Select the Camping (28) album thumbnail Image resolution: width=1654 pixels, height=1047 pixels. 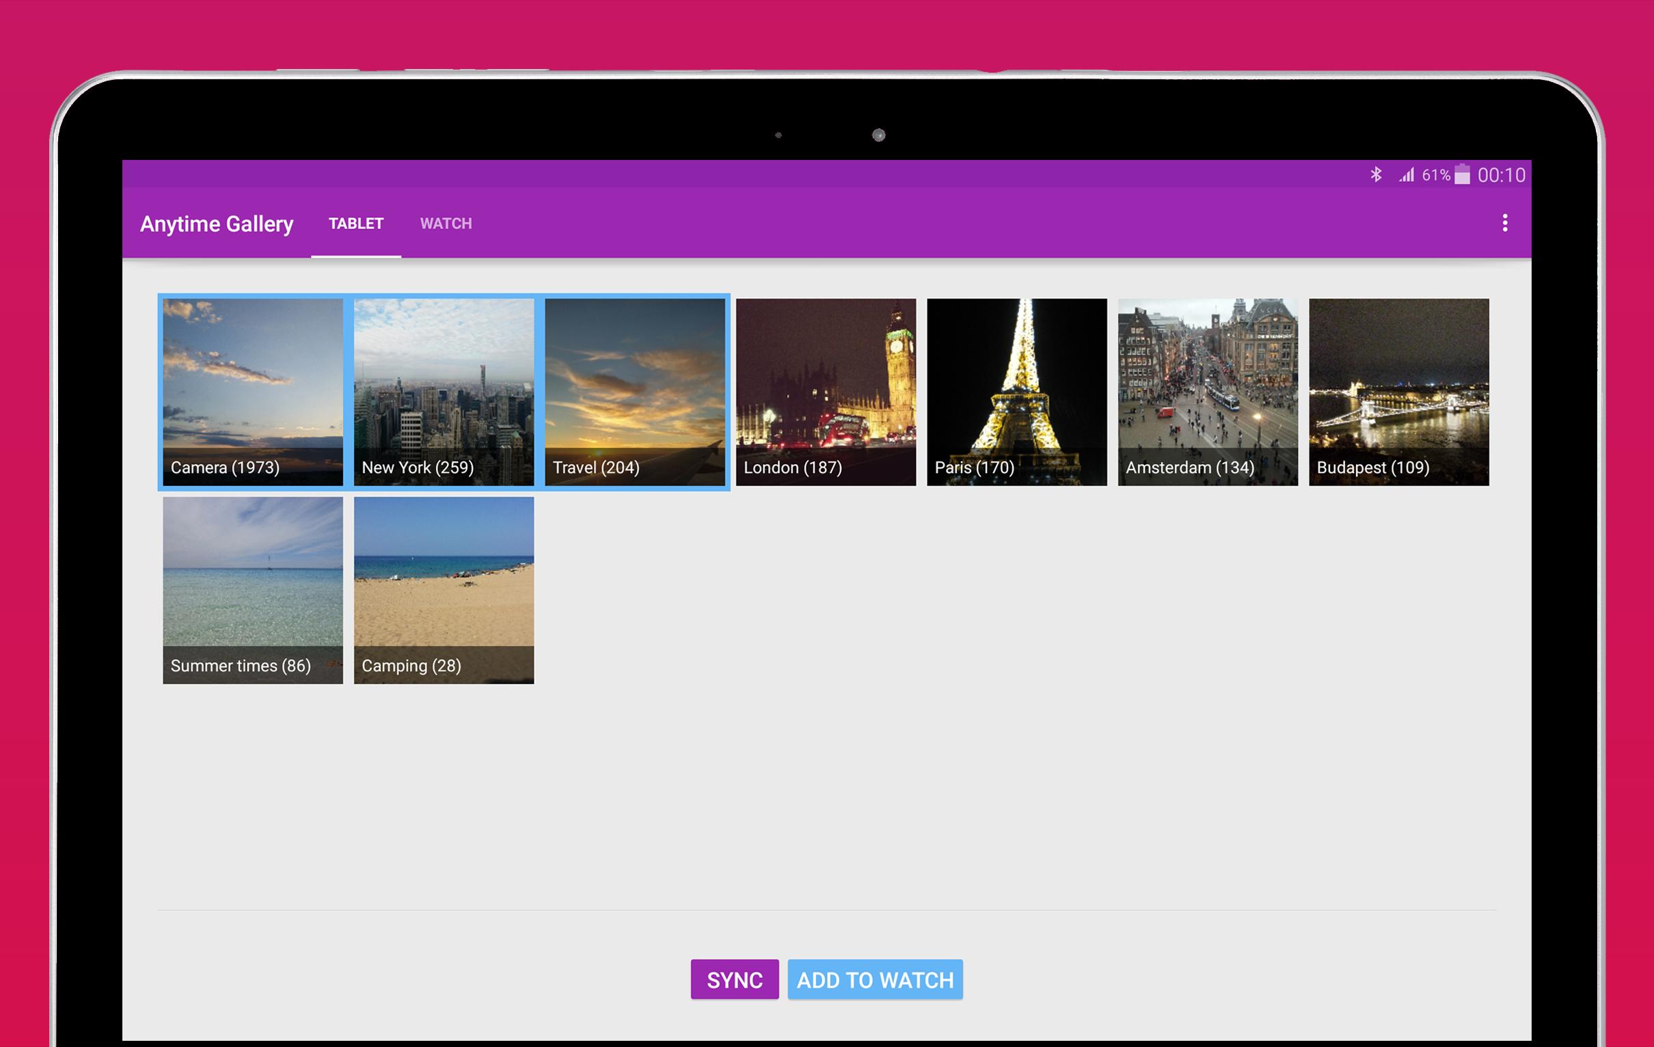pos(444,590)
